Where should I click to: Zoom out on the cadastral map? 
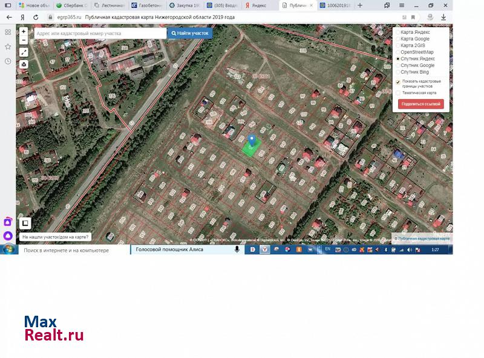point(24,41)
